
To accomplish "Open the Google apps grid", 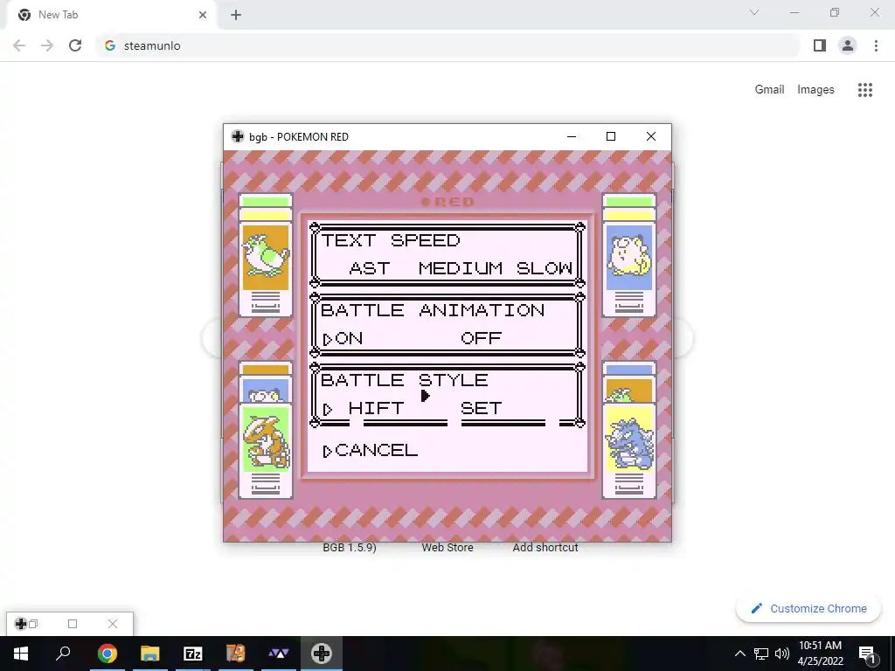I will pyautogui.click(x=864, y=90).
